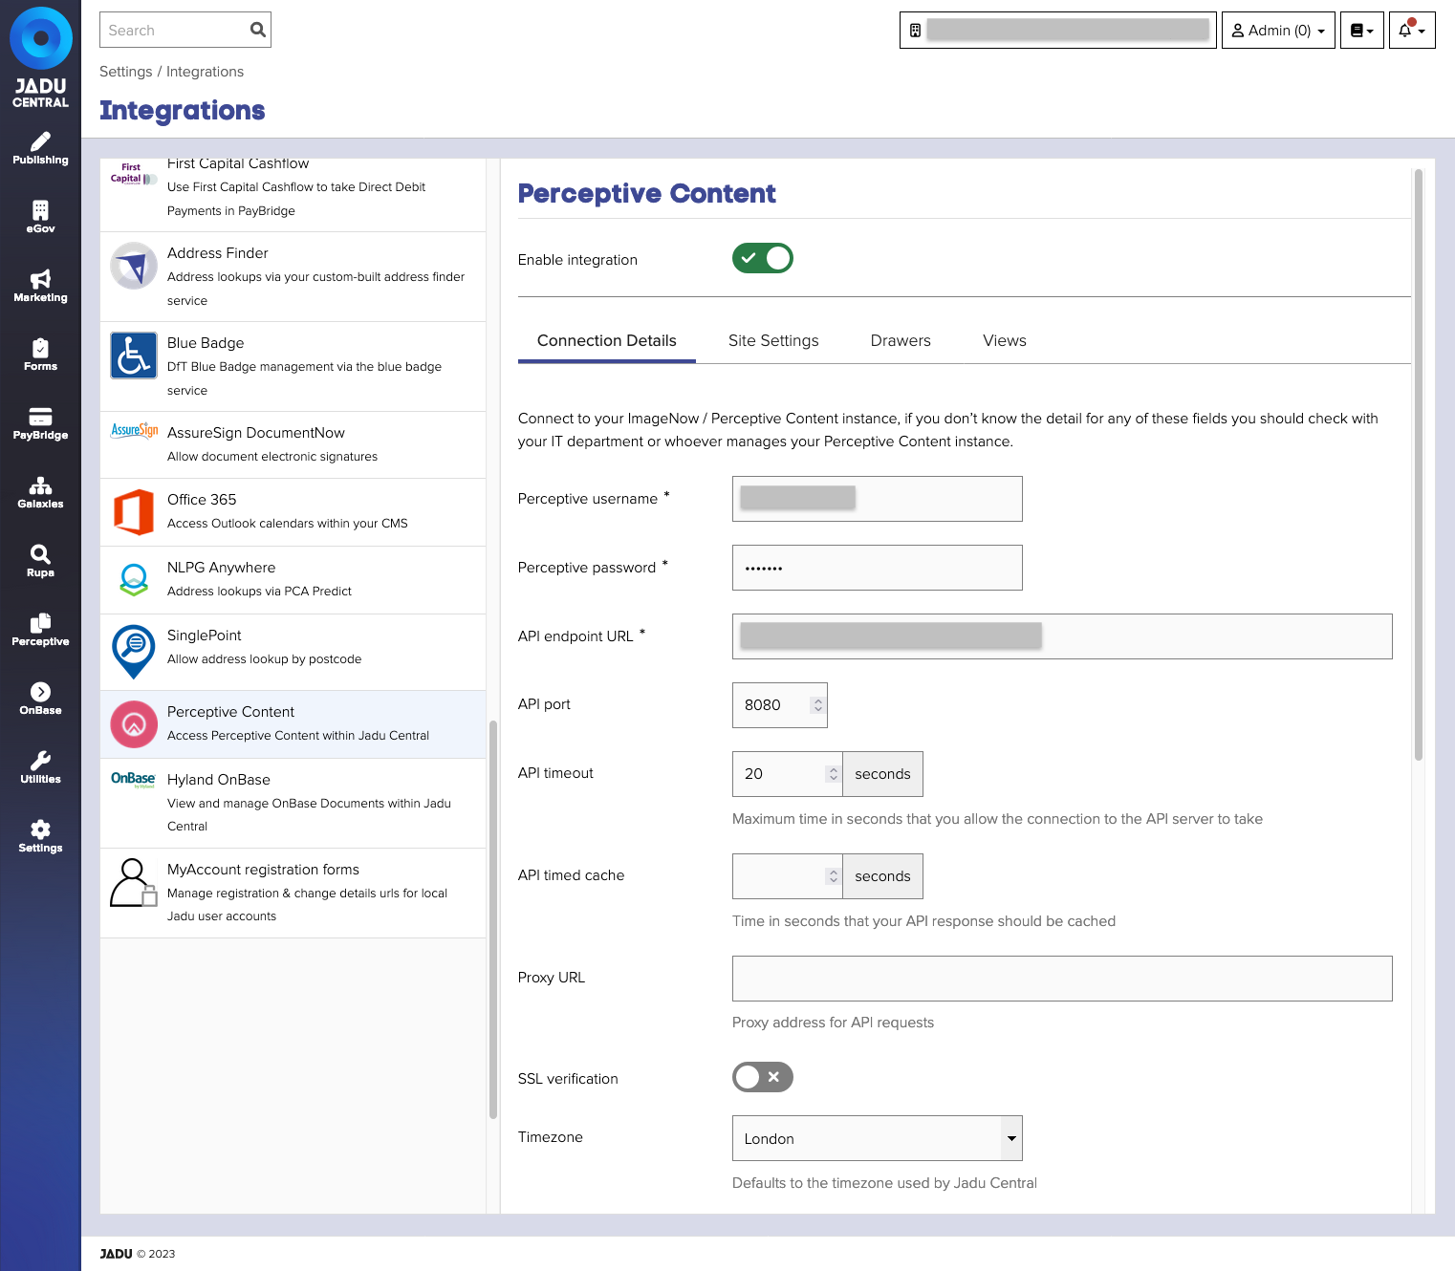Viewport: 1455px width, 1271px height.
Task: Open the Settings gear module
Action: pos(40,836)
